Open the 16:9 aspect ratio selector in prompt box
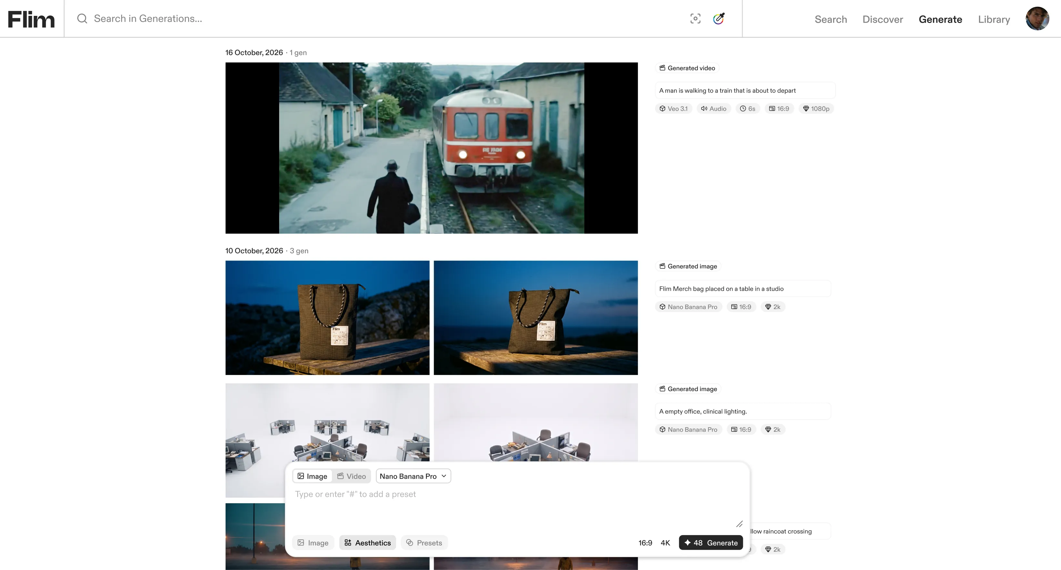 (645, 543)
